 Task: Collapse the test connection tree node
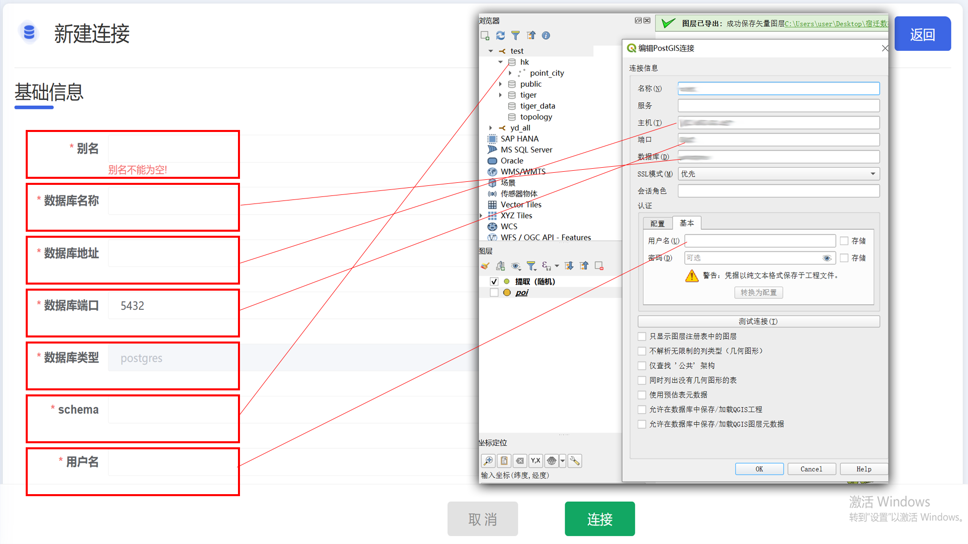[x=491, y=51]
